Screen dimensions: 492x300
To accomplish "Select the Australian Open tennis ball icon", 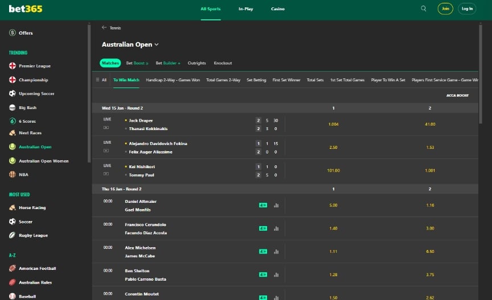I will coord(12,147).
